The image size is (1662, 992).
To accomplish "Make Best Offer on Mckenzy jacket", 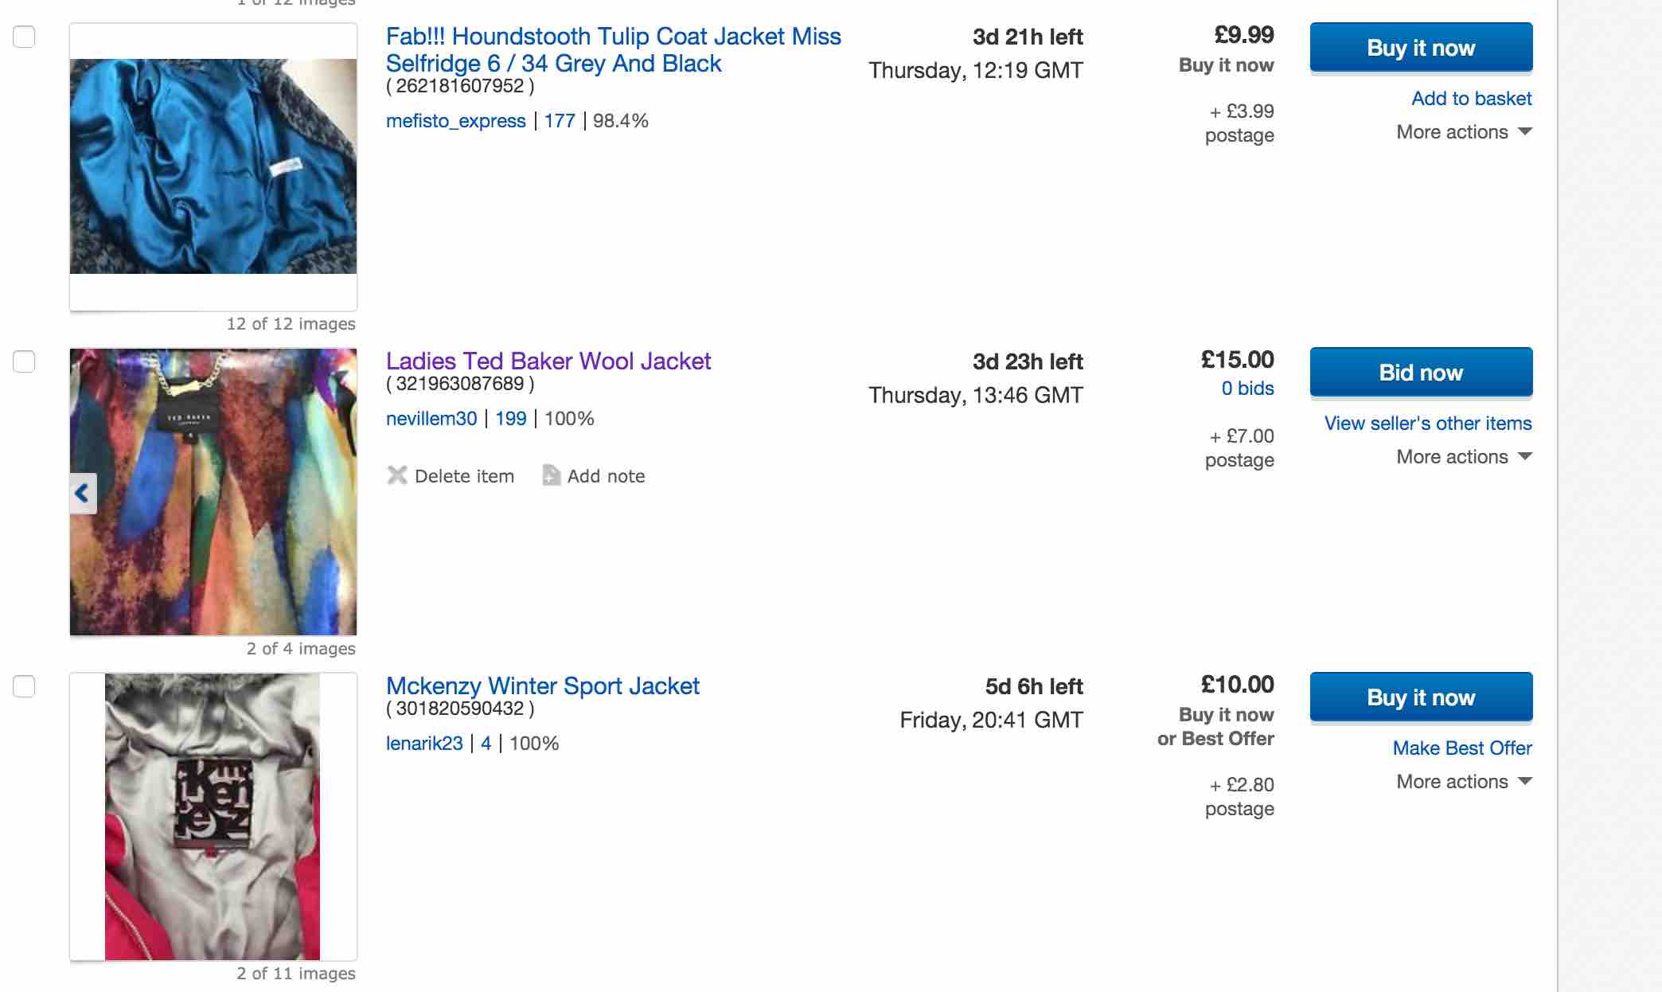I will pyautogui.click(x=1461, y=748).
